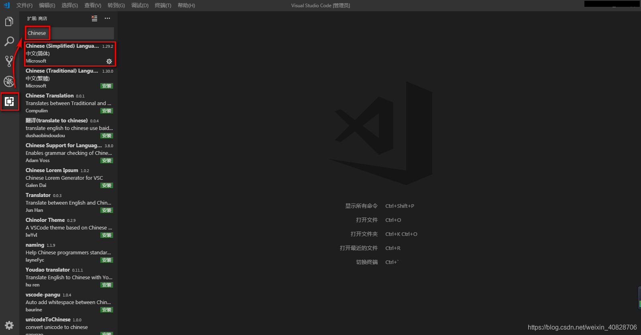
Task: Install vscode-pangu extension
Action: [x=107, y=310]
